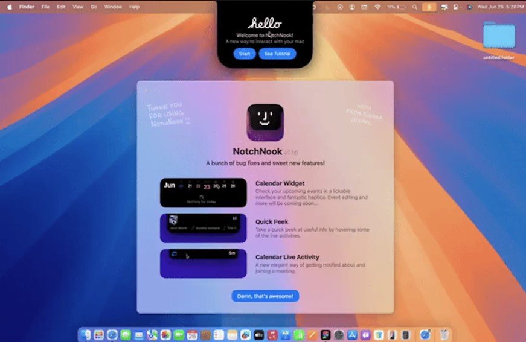Open Spotlight search in the menu bar
The width and height of the screenshot is (526, 342).
coord(415,7)
